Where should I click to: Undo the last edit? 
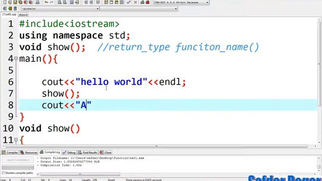46,2
